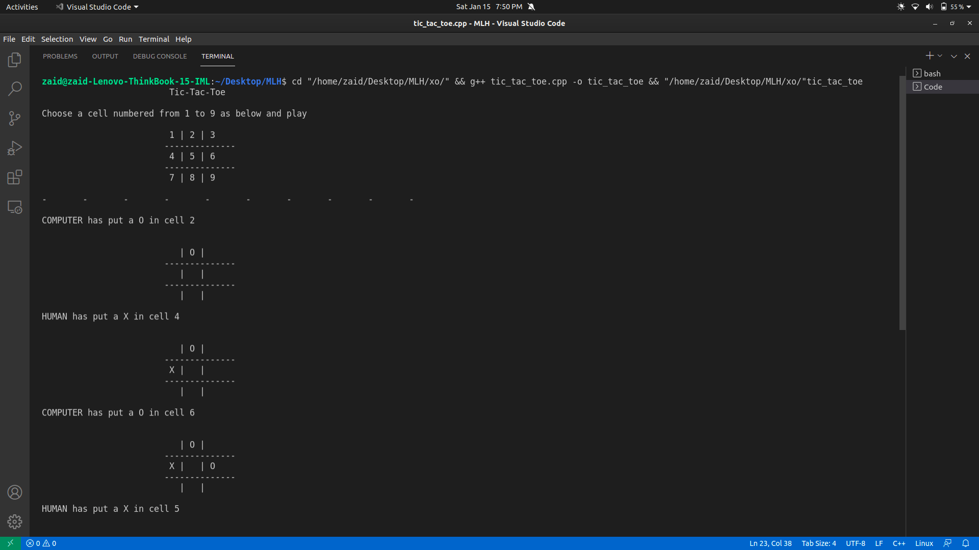979x550 pixels.
Task: Open the Explorer view in the activity bar
Action: click(15, 60)
